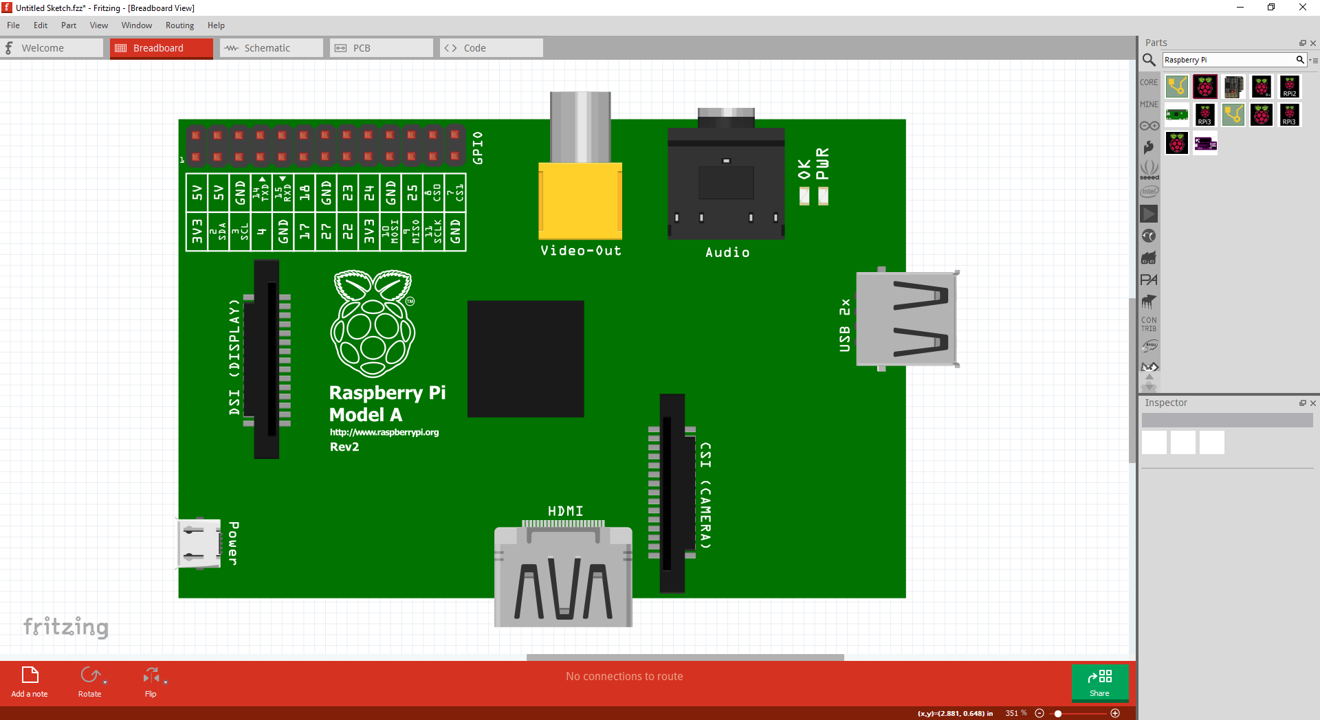Open the Parts bin options menu
The height and width of the screenshot is (720, 1320).
[1314, 60]
